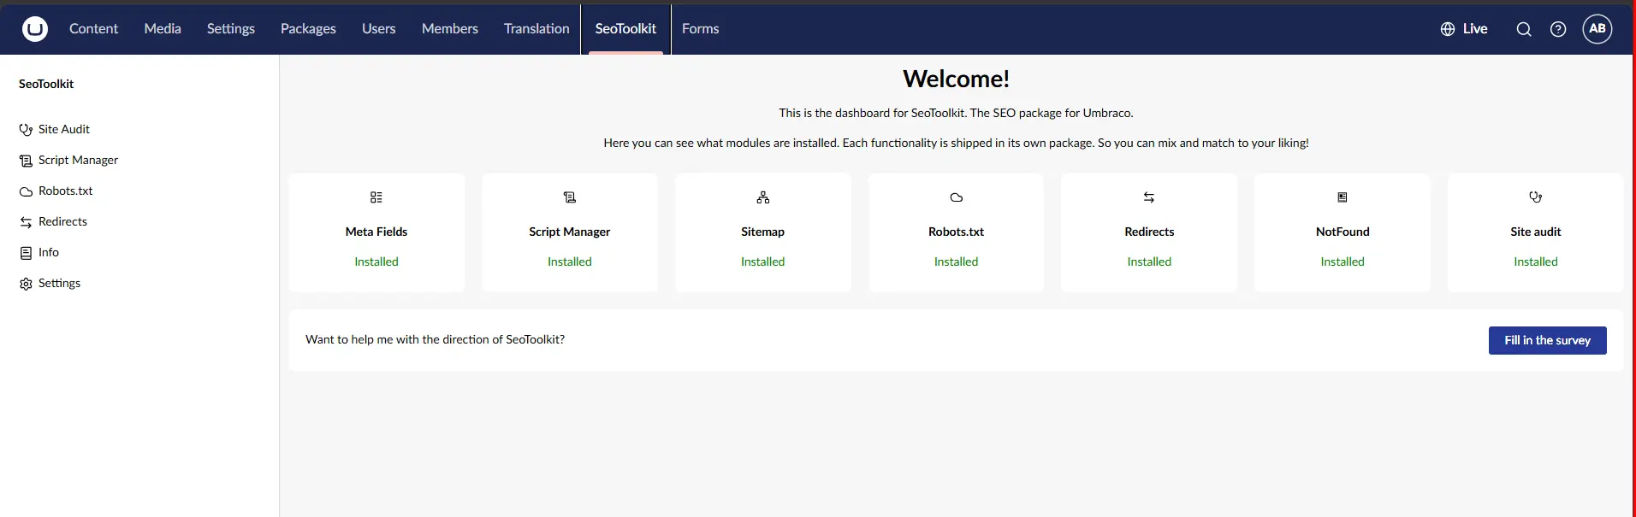Switch to the Members section
The height and width of the screenshot is (517, 1636).
tap(450, 29)
